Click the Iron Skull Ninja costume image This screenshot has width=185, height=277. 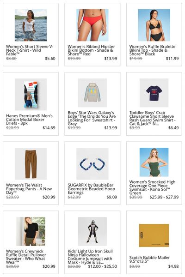click(x=92, y=231)
